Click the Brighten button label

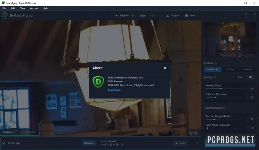click(124, 15)
